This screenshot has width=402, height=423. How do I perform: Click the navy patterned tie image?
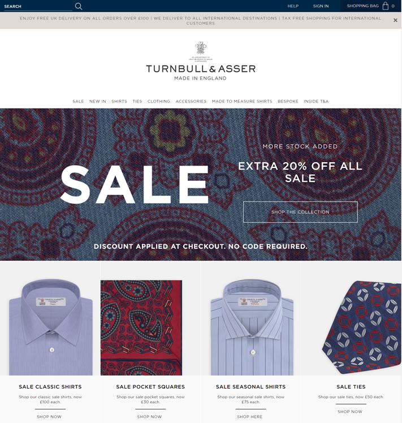click(362, 327)
